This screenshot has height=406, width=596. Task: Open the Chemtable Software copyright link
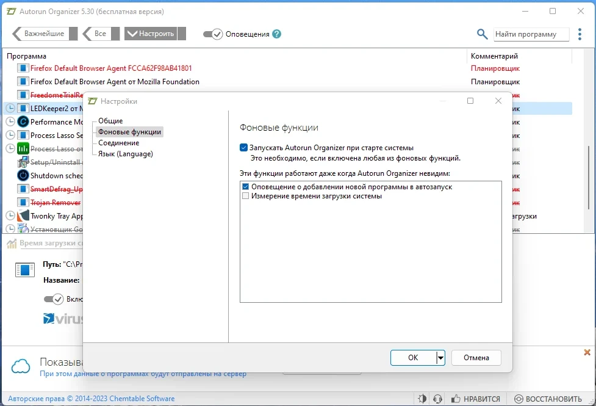pyautogui.click(x=92, y=399)
